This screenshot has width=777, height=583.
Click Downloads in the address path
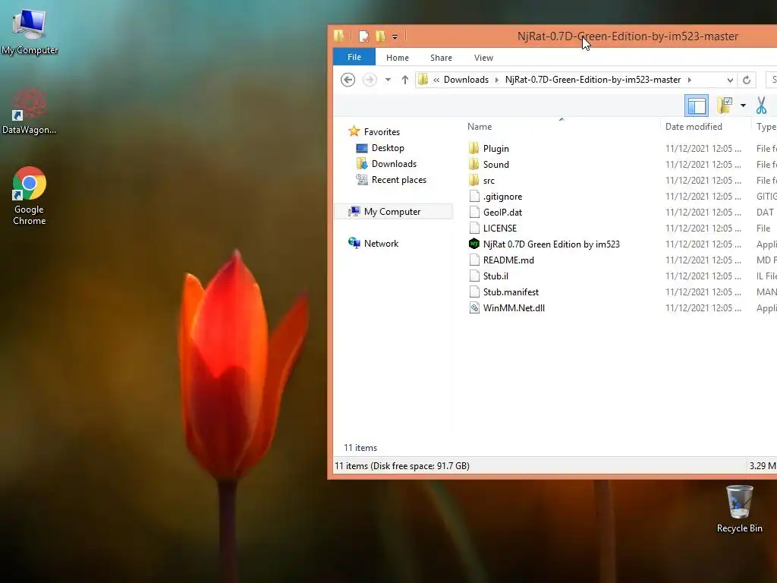pos(466,80)
